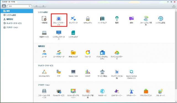Screen dimensions: 177x103
Task: Click into the search field
Action: pyautogui.click(x=19, y=6)
